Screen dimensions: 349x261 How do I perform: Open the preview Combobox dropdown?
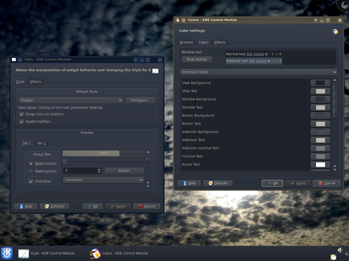click(x=103, y=180)
